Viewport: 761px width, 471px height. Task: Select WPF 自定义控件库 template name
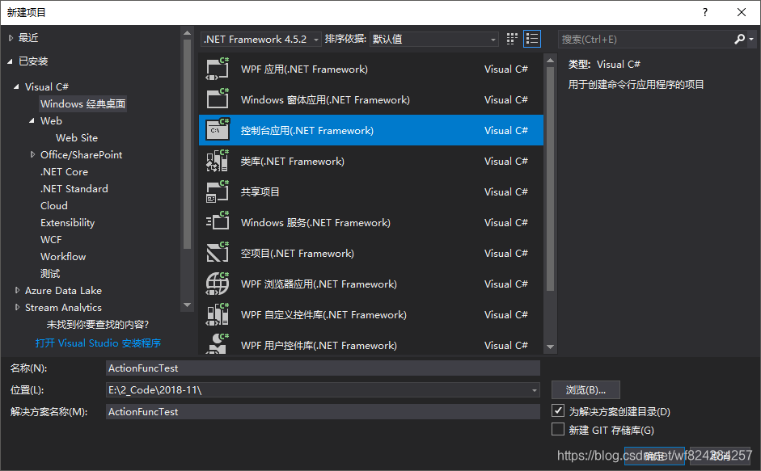(323, 315)
